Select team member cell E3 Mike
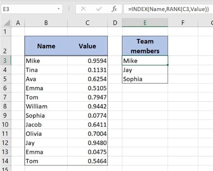This screenshot has width=213, height=171. click(x=145, y=60)
